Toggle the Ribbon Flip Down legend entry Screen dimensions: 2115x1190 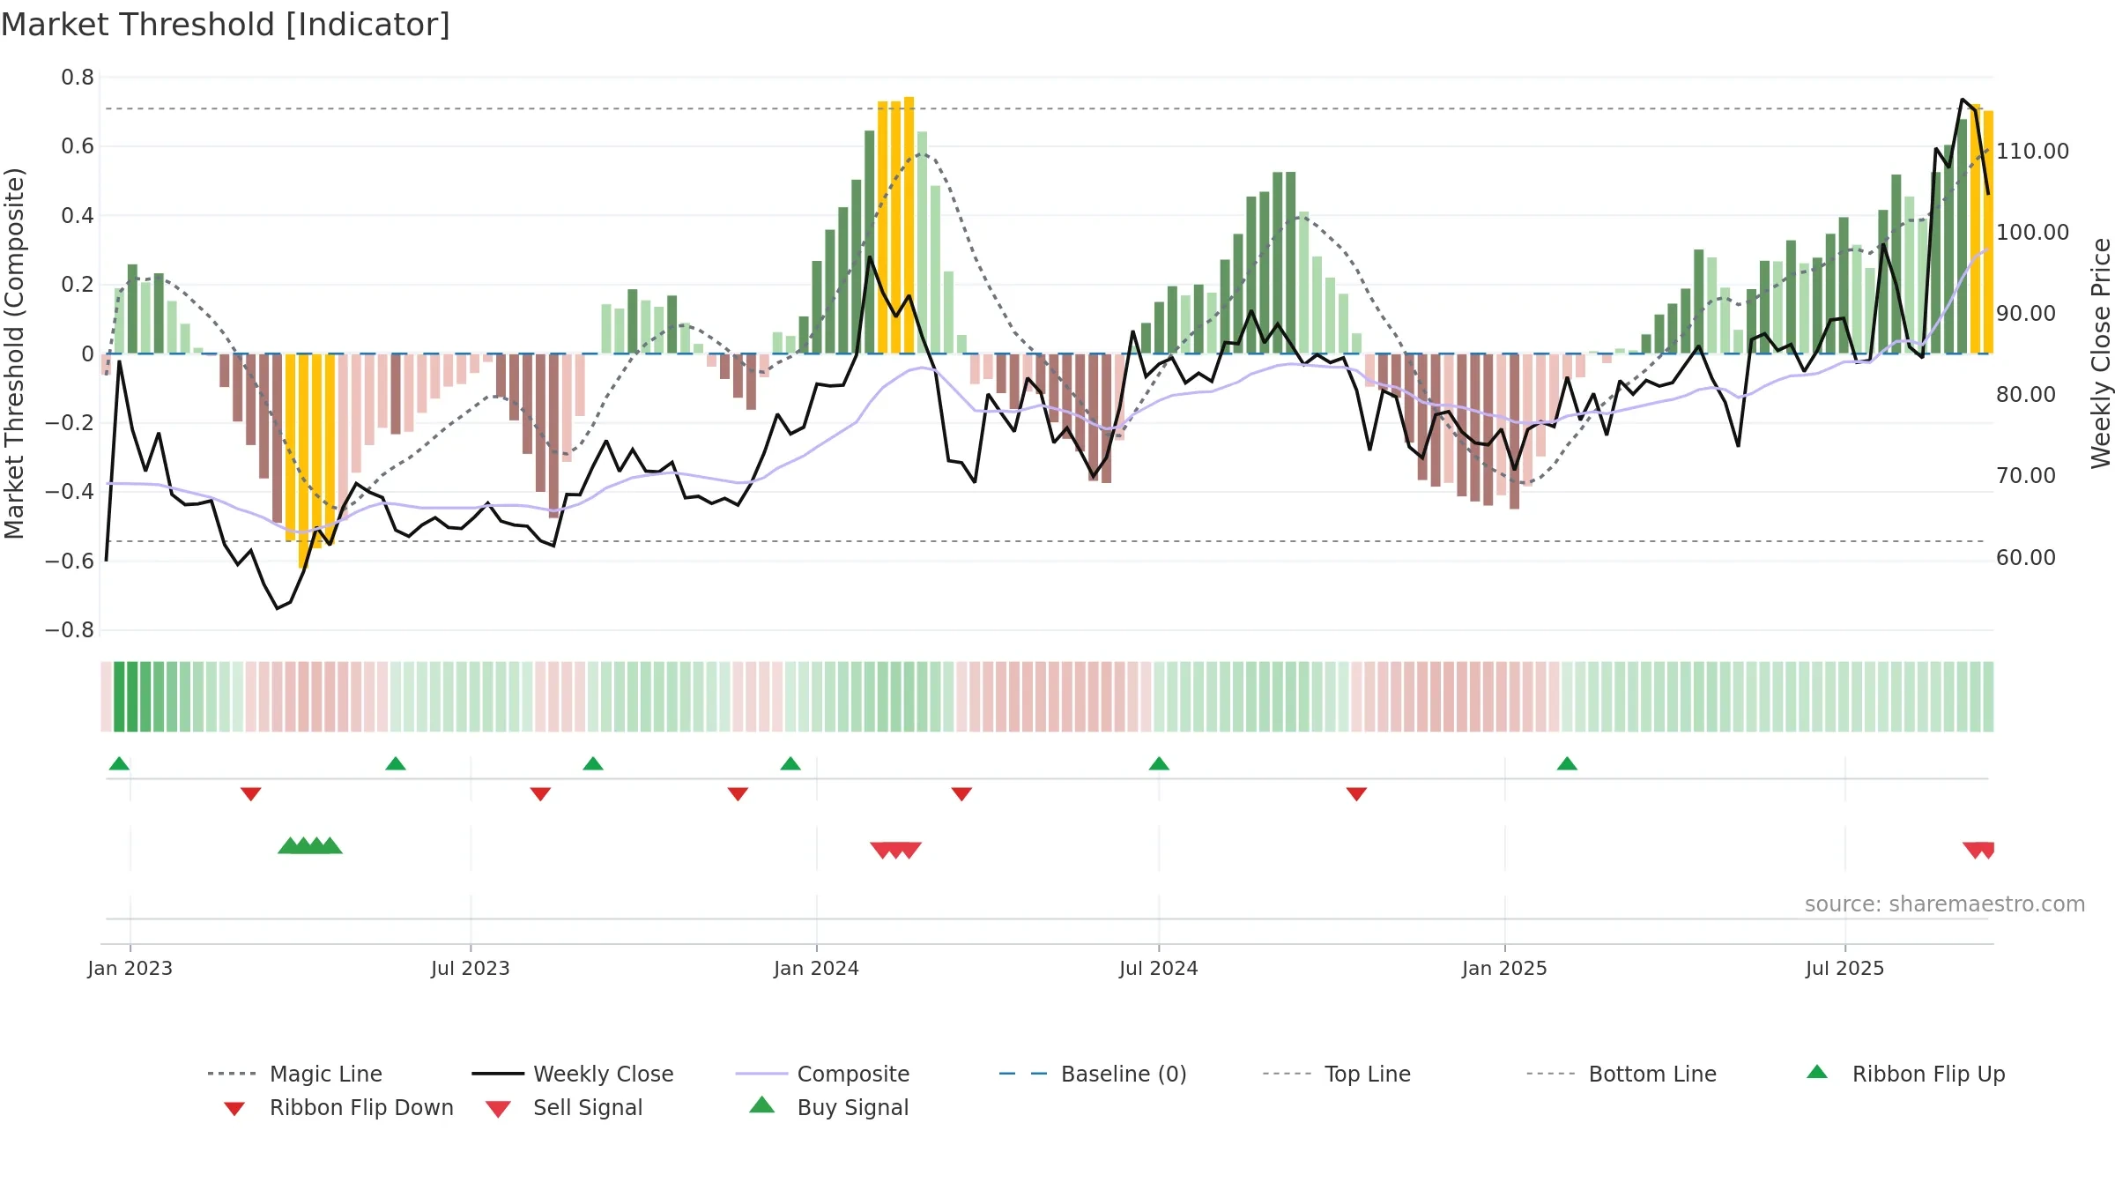(338, 1107)
